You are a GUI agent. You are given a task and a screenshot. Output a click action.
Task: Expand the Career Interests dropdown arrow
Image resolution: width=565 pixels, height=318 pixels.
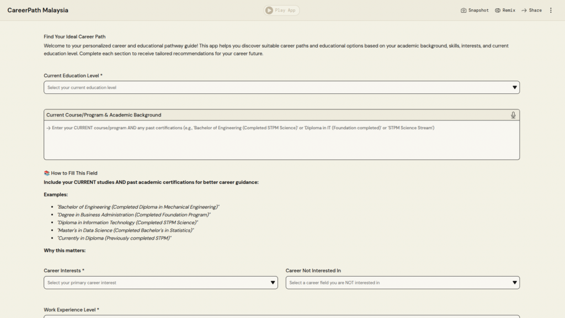click(x=273, y=283)
